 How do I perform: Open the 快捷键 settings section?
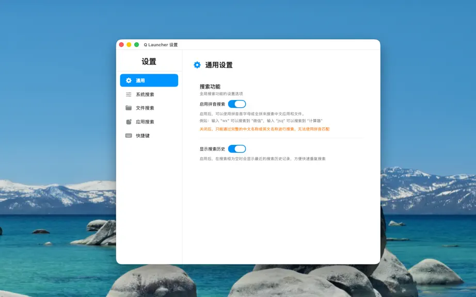coord(149,136)
